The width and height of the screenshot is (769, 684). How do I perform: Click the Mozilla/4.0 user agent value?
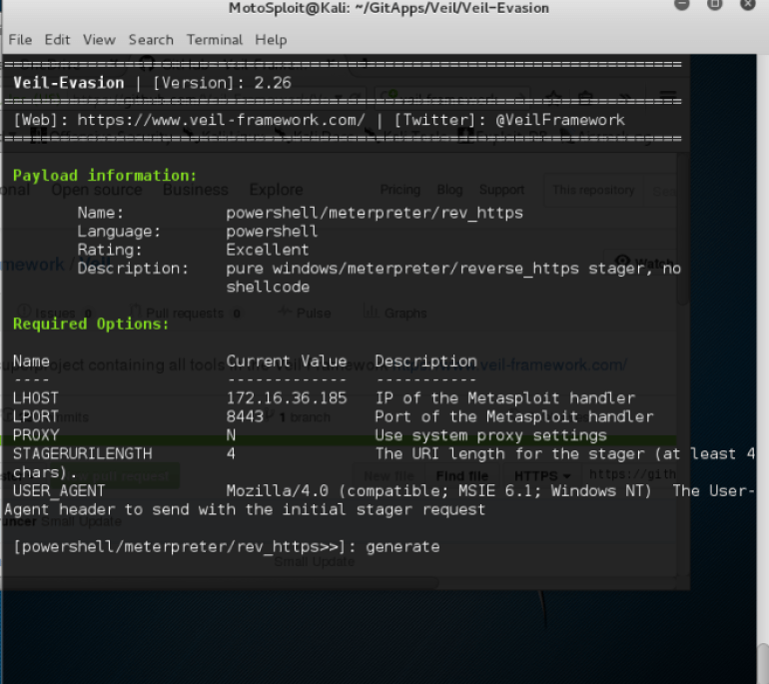coord(438,491)
